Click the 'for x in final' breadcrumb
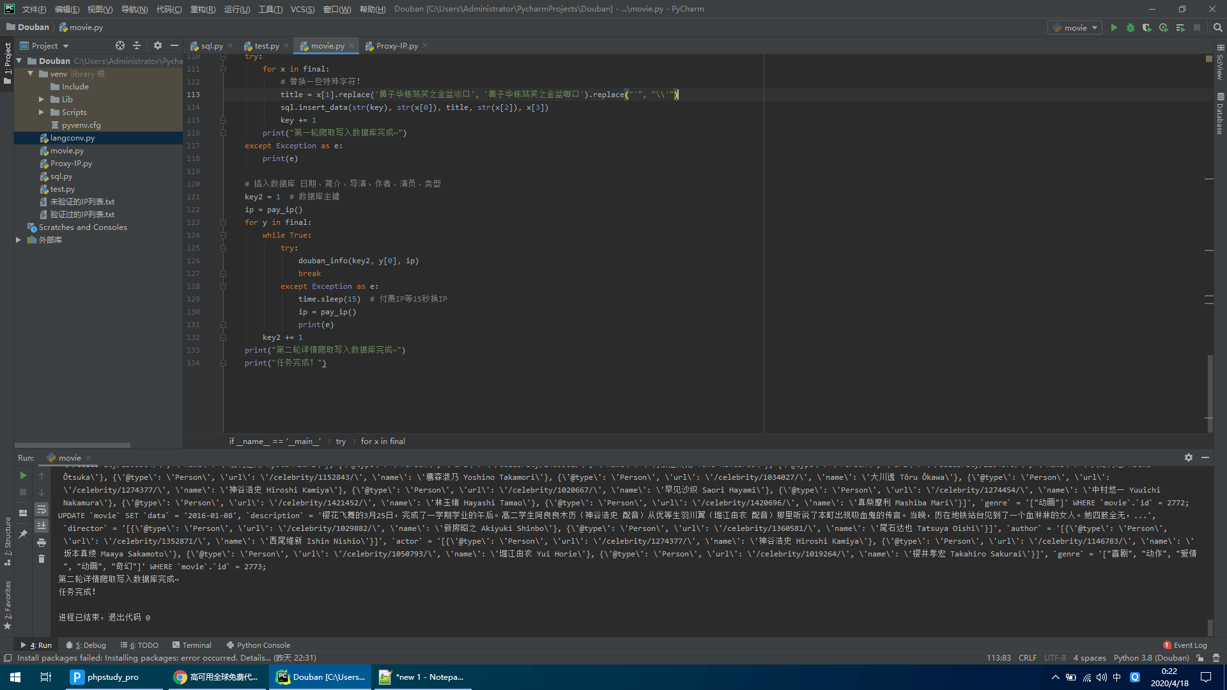This screenshot has width=1227, height=690. click(383, 441)
